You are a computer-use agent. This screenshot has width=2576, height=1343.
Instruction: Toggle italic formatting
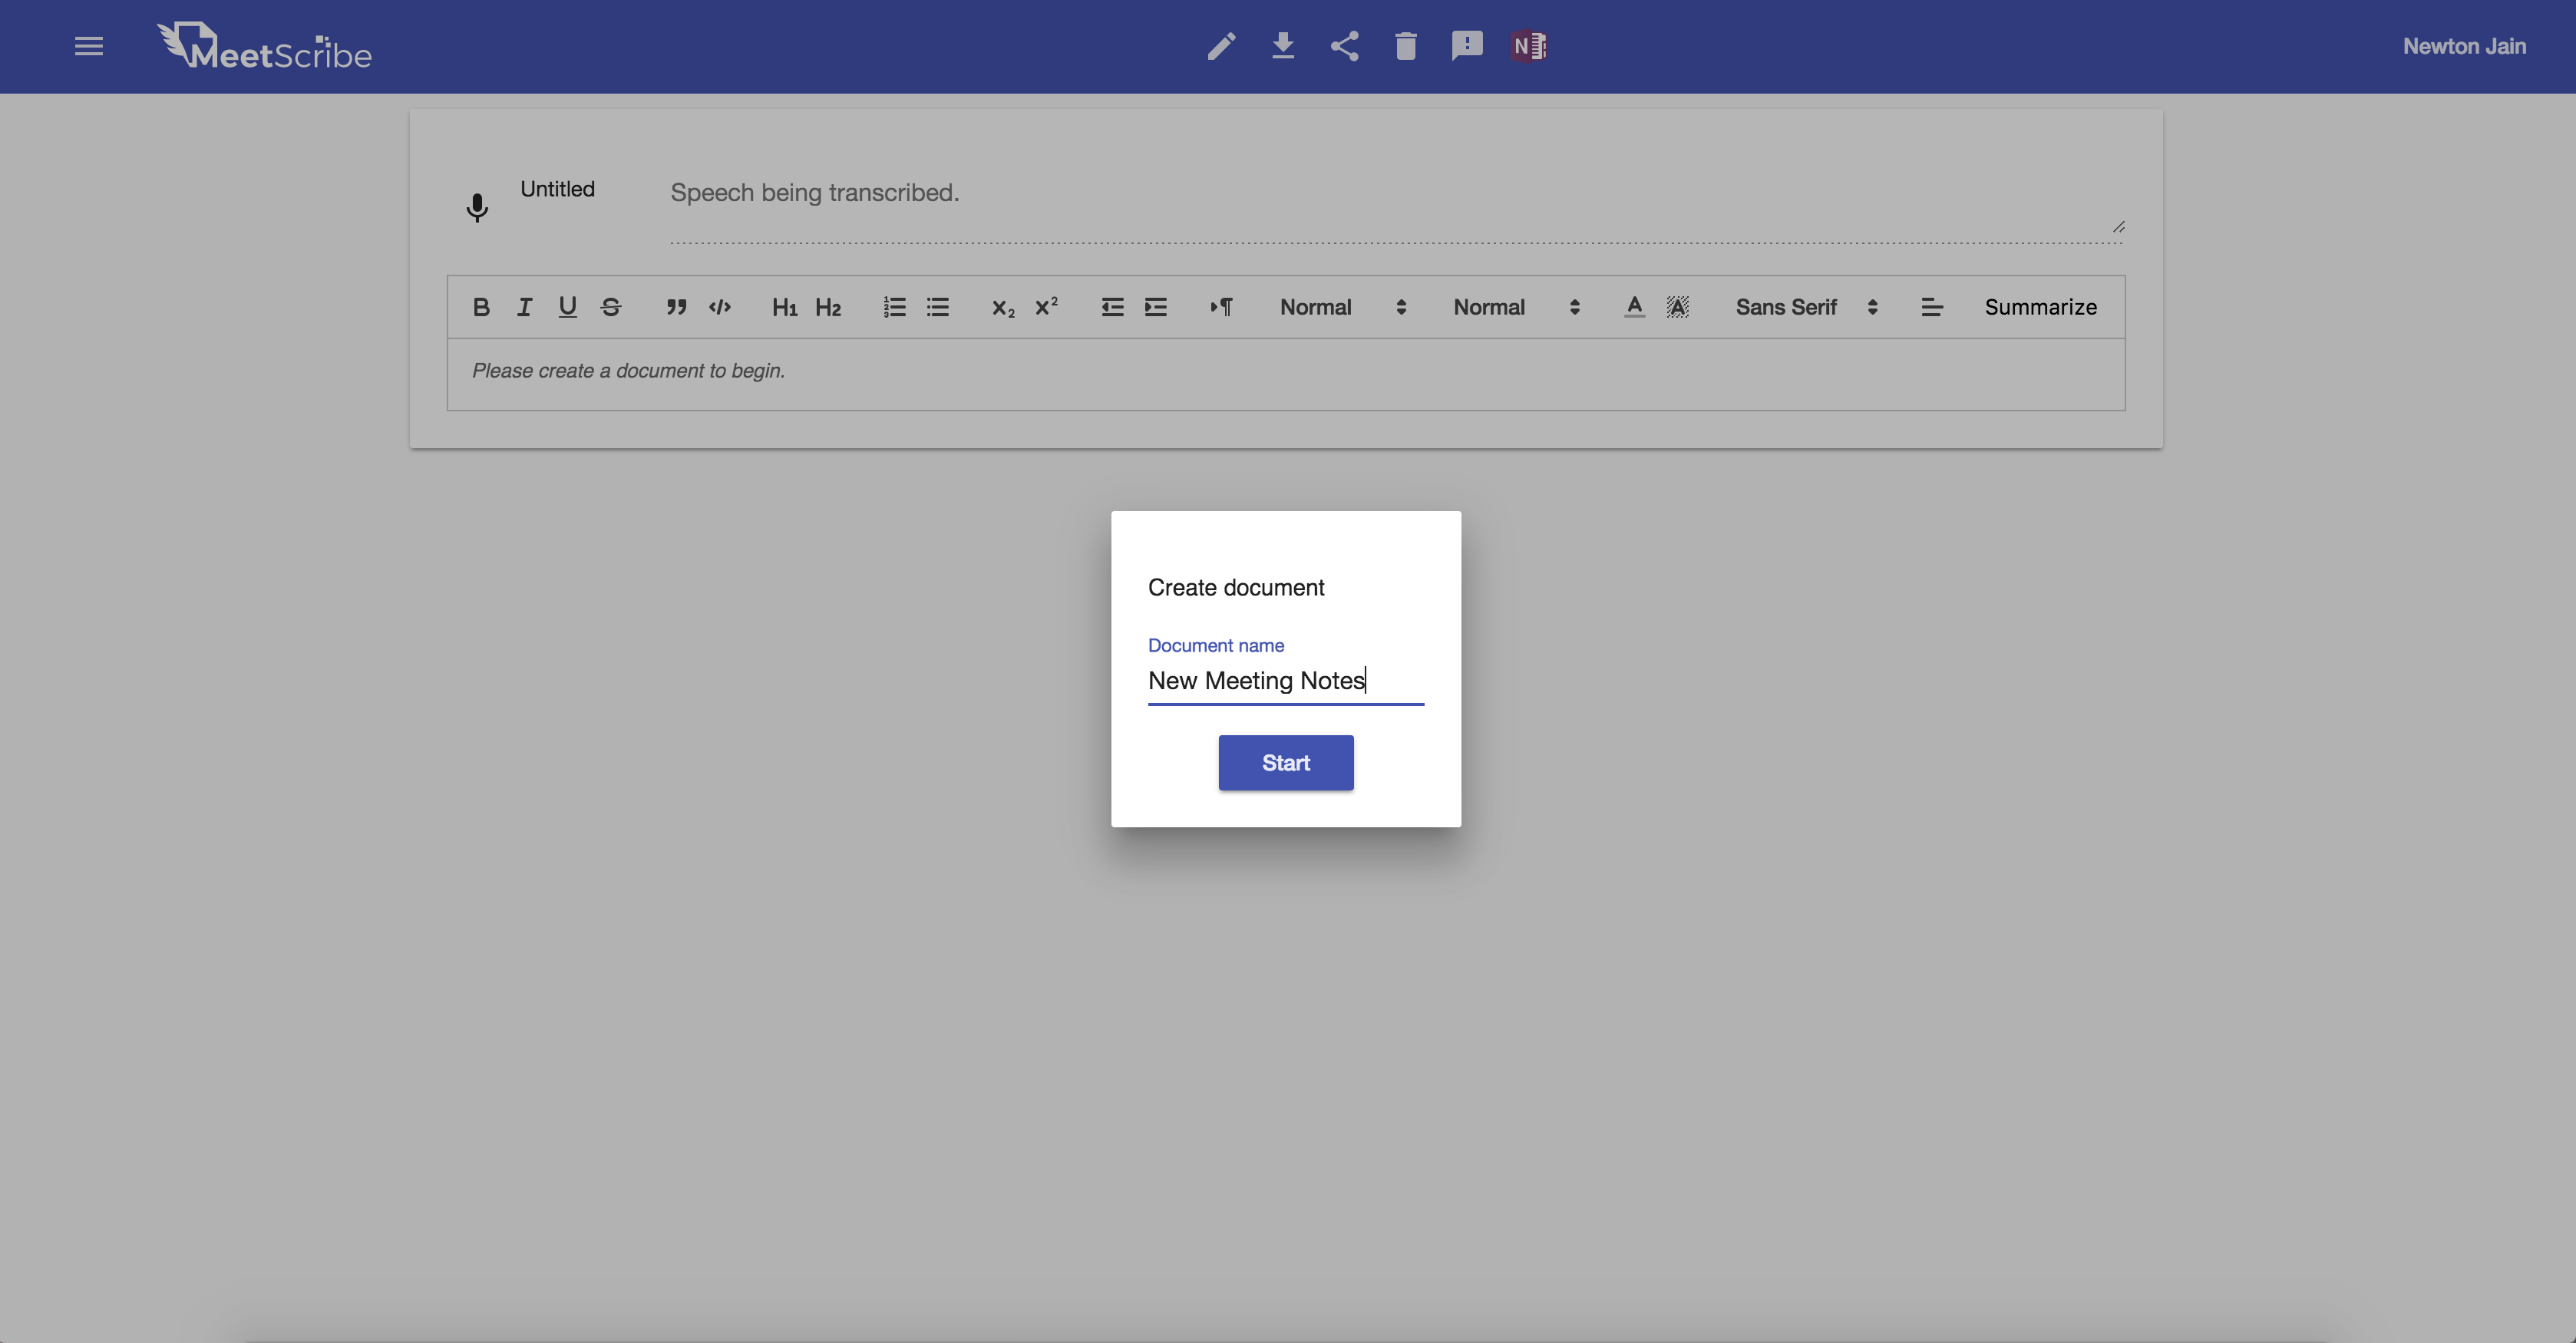524,307
